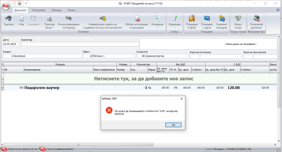282x152 pixels.
Task: Click the horizontal scrollbar right arrow
Action: pyautogui.click(x=275, y=145)
